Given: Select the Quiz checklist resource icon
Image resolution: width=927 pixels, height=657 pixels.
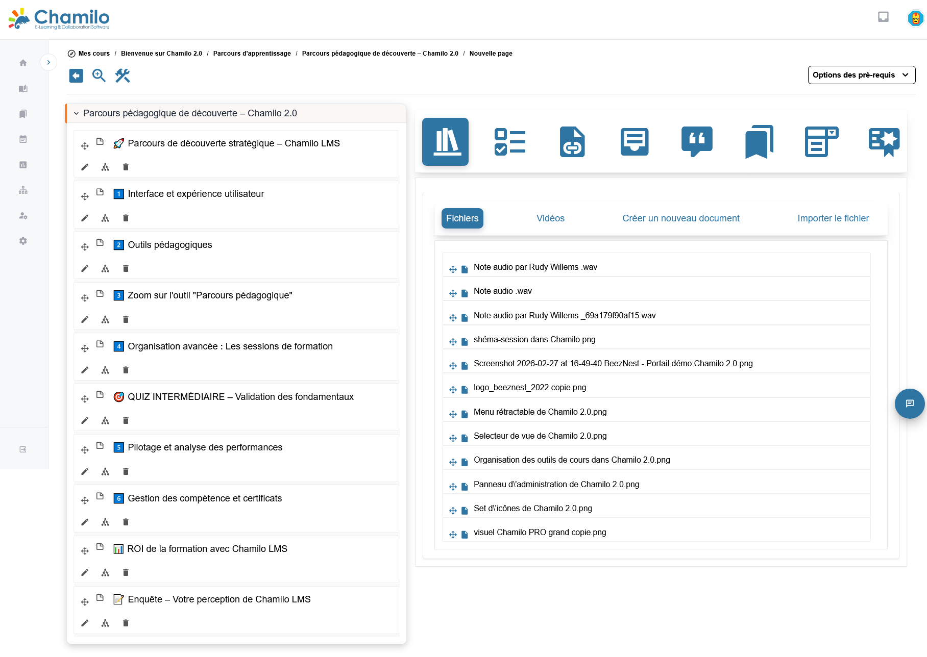Looking at the screenshot, I should click(x=510, y=142).
